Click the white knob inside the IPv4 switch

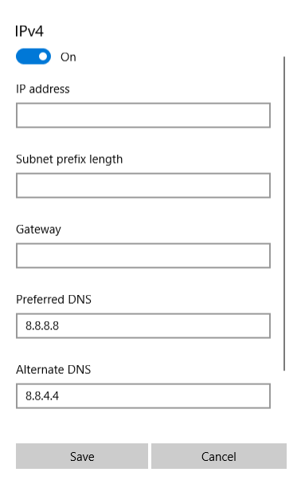coord(43,57)
